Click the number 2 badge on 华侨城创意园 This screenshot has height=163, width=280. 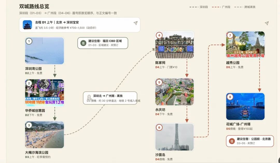point(29,83)
